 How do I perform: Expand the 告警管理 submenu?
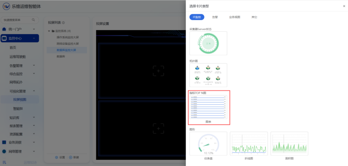tap(34, 65)
